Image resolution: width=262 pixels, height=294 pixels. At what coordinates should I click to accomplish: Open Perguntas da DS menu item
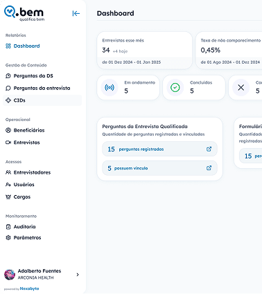pos(42,76)
